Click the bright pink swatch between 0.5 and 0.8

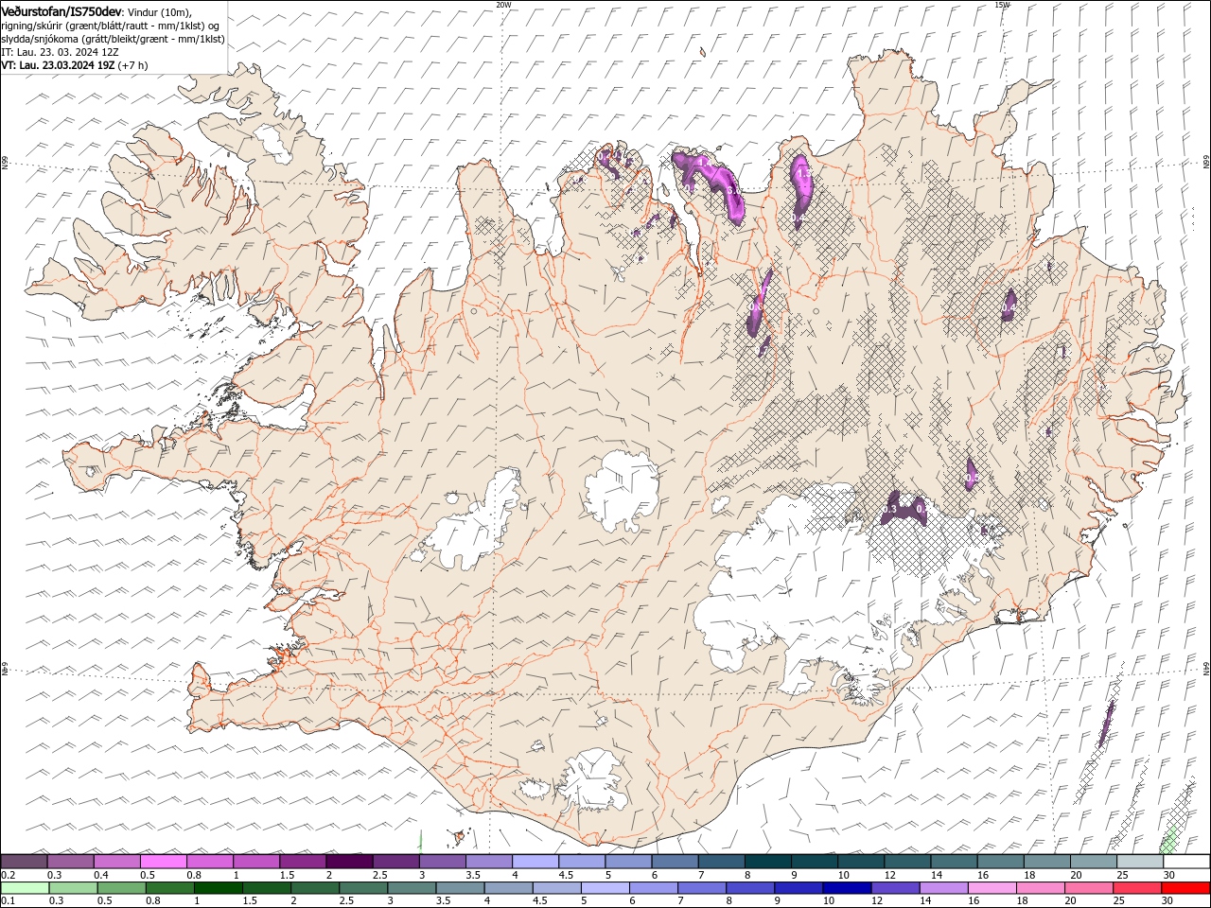[x=163, y=862]
